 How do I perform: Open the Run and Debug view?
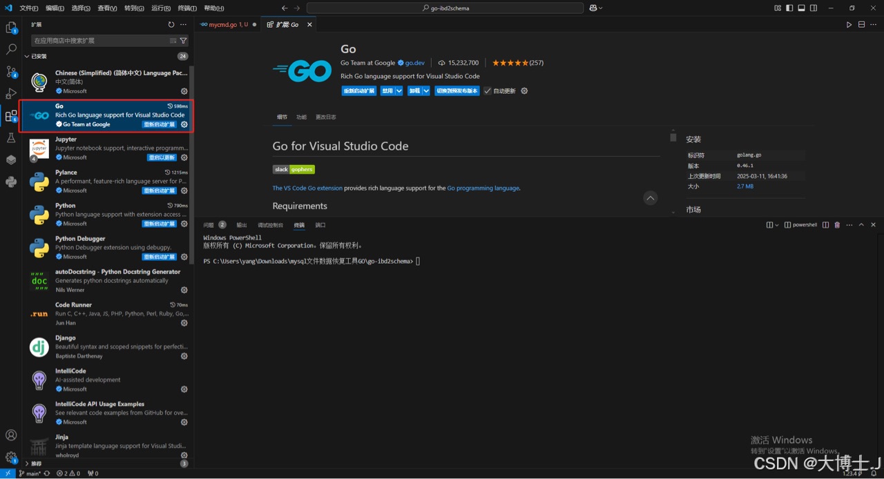point(11,94)
